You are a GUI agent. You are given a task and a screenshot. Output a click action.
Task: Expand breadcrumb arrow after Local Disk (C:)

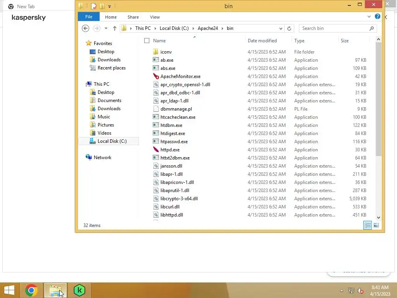(x=193, y=28)
